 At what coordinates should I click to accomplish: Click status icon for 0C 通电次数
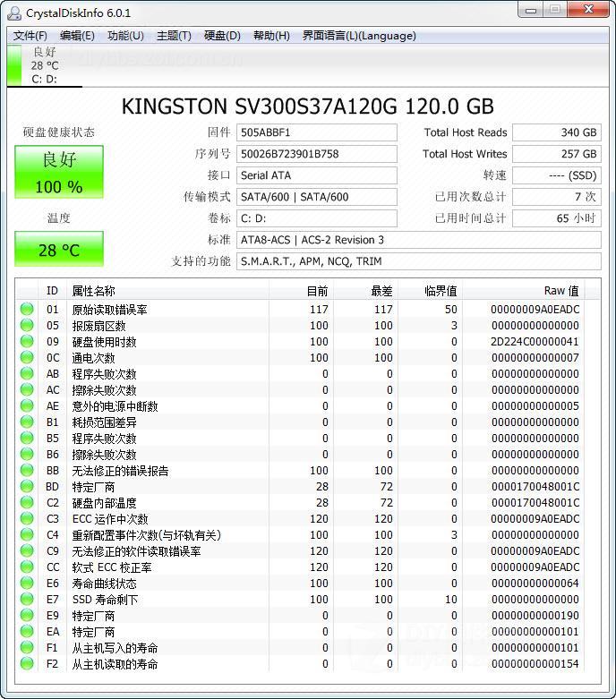[x=27, y=357]
